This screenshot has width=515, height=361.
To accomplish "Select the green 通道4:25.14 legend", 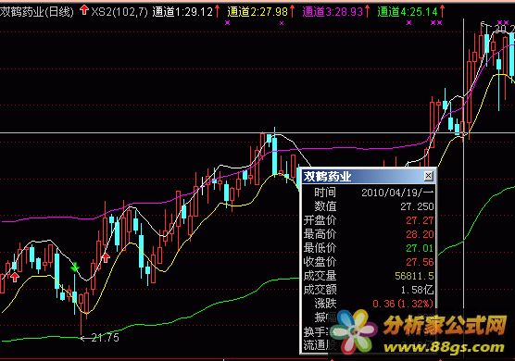I will click(408, 12).
